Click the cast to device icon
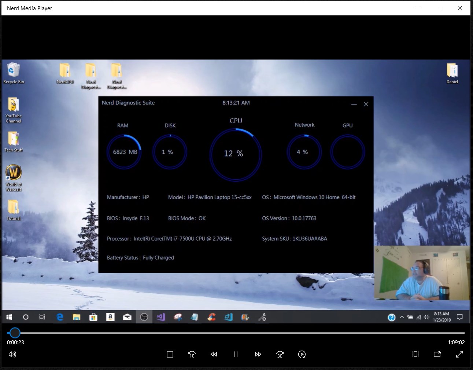473x370 pixels. (x=437, y=354)
